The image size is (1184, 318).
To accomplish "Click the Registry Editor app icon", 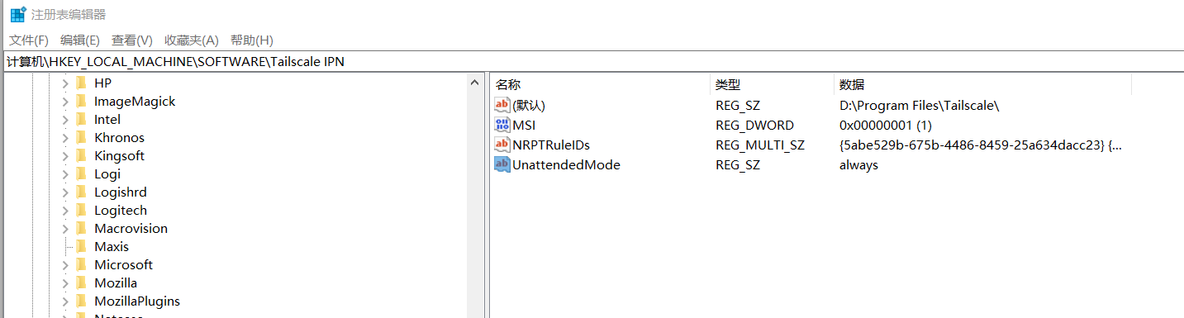I will [x=17, y=14].
